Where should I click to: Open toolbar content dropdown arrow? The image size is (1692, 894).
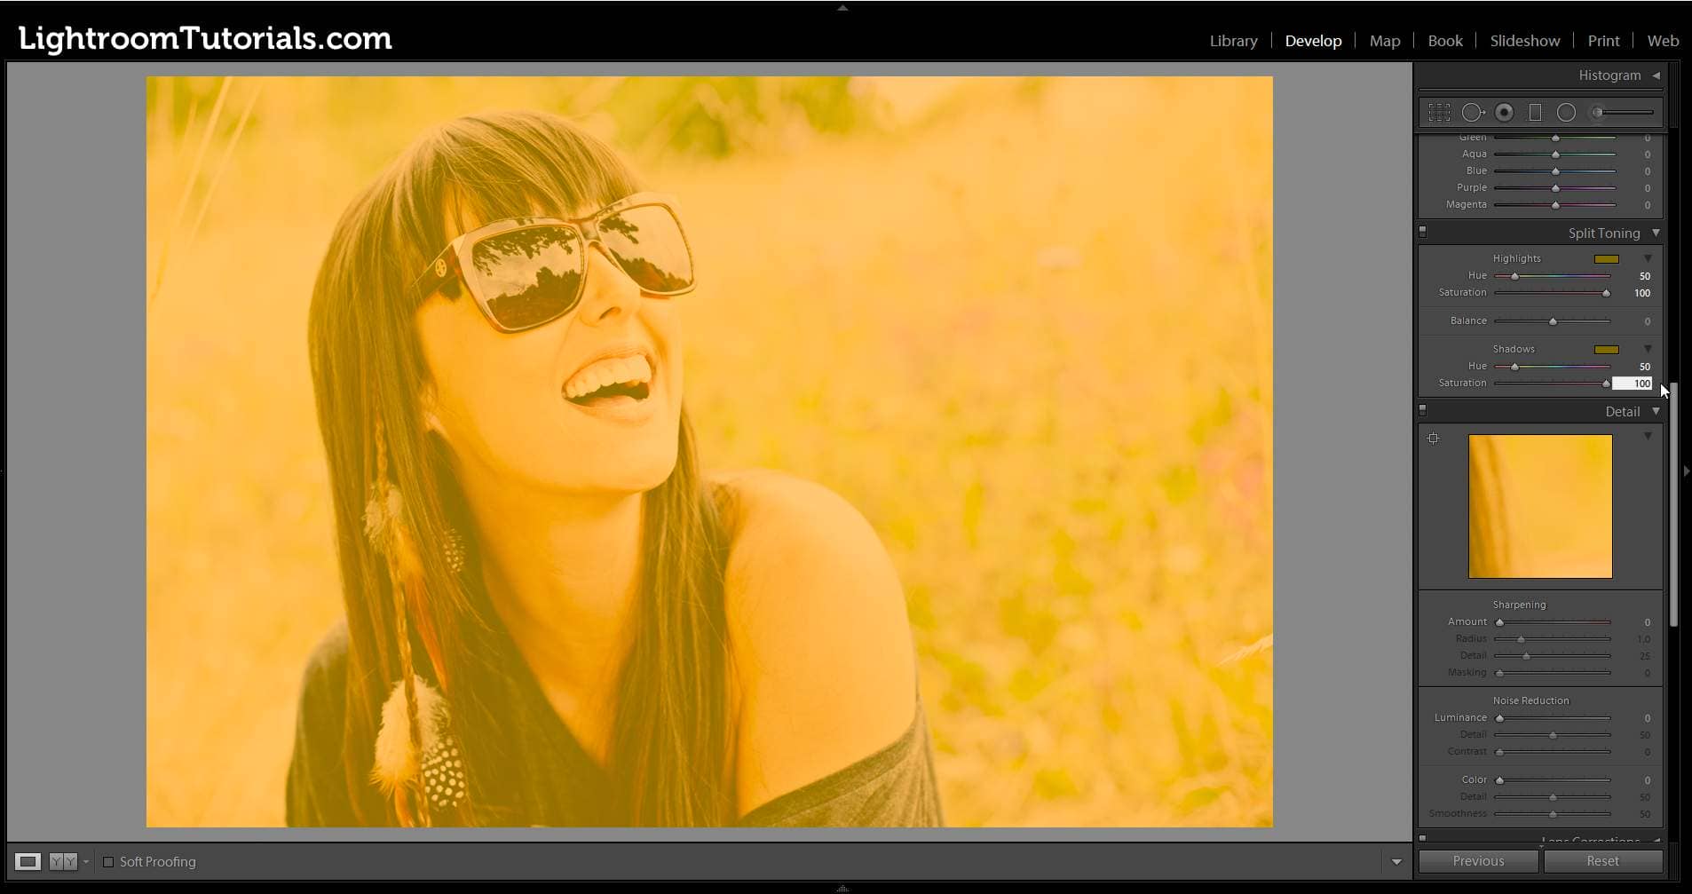coord(1396,862)
